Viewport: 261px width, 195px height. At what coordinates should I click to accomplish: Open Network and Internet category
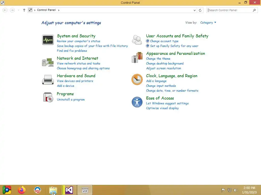77,58
